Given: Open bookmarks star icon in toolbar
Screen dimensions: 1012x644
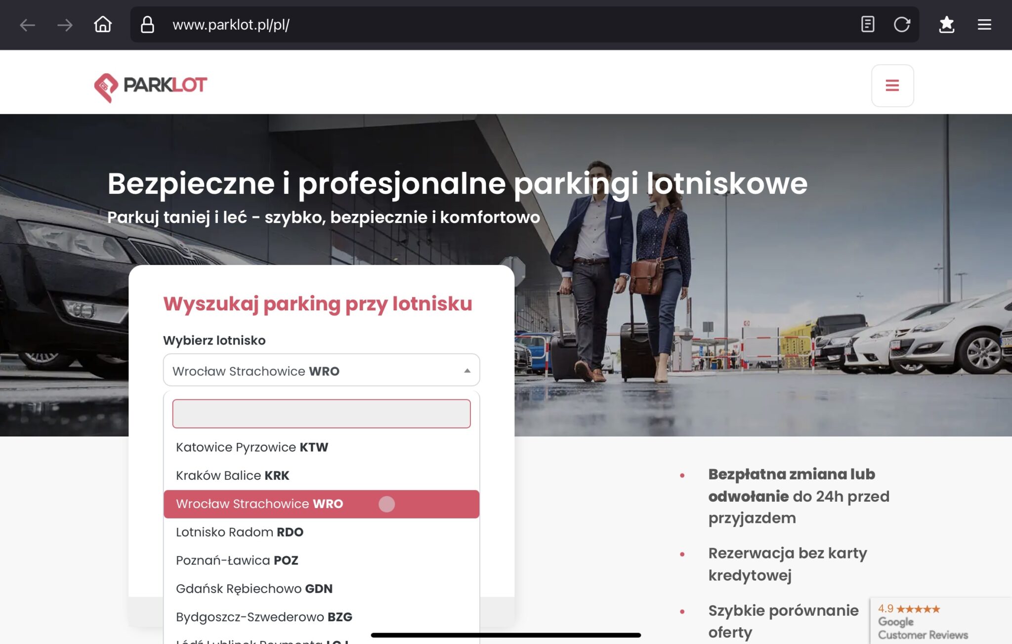Looking at the screenshot, I should 946,24.
